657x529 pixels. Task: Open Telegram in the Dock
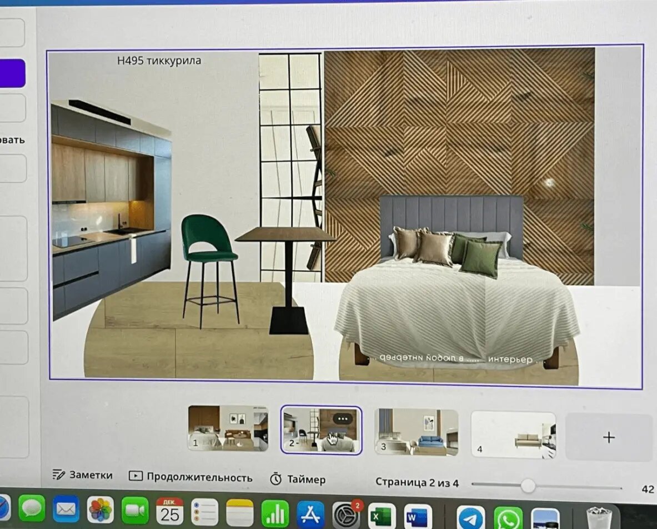tap(471, 518)
